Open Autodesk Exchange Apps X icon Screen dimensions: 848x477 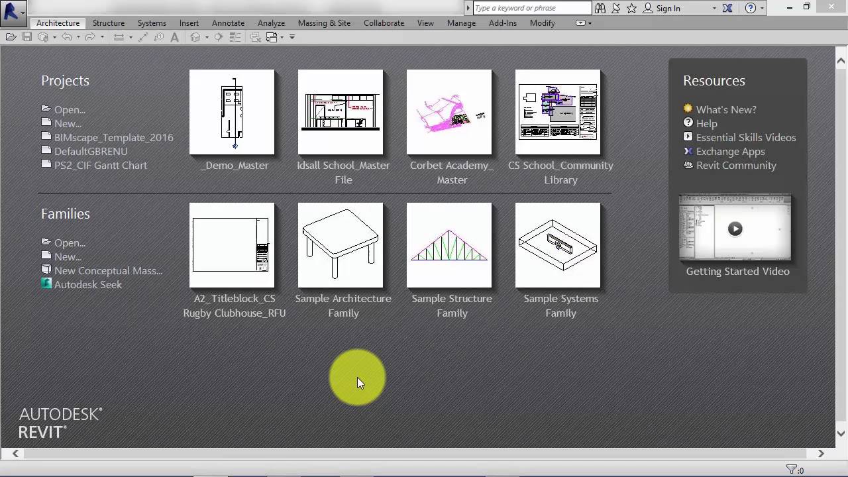click(727, 8)
